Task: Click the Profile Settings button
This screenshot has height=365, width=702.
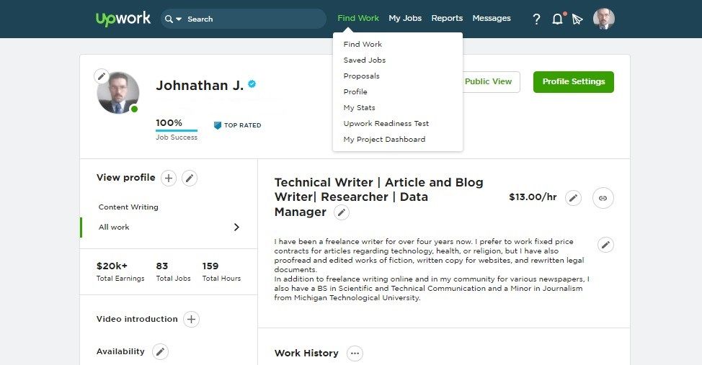Action: [x=574, y=82]
